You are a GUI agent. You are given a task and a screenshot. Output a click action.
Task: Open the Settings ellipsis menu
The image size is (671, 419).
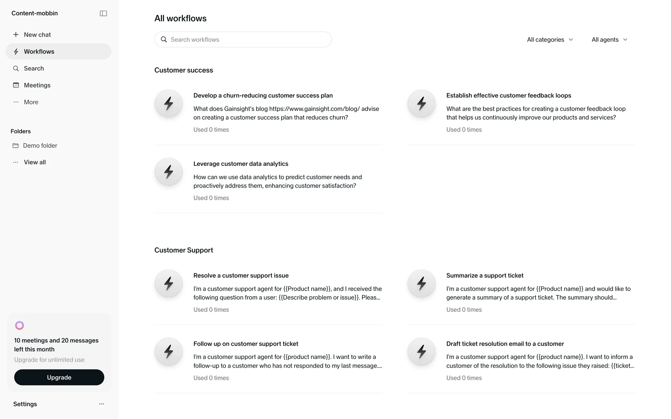(102, 404)
